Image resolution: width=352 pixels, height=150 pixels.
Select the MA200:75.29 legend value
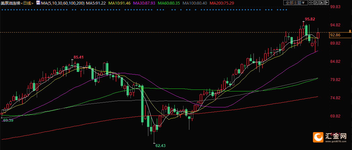[221, 3]
